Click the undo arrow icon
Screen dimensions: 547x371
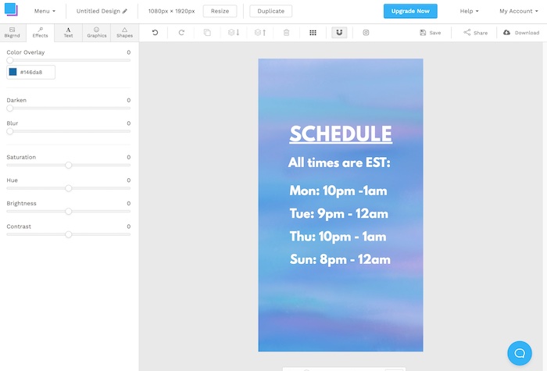155,33
